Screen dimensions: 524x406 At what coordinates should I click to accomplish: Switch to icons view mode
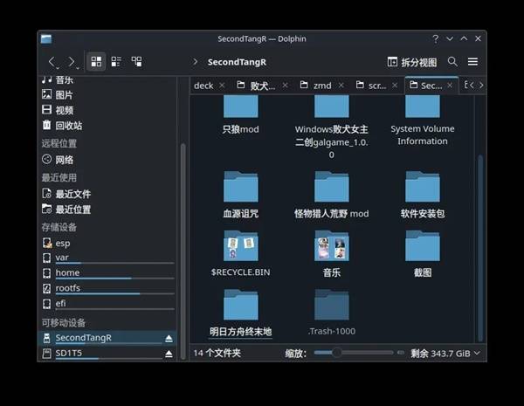tap(96, 62)
